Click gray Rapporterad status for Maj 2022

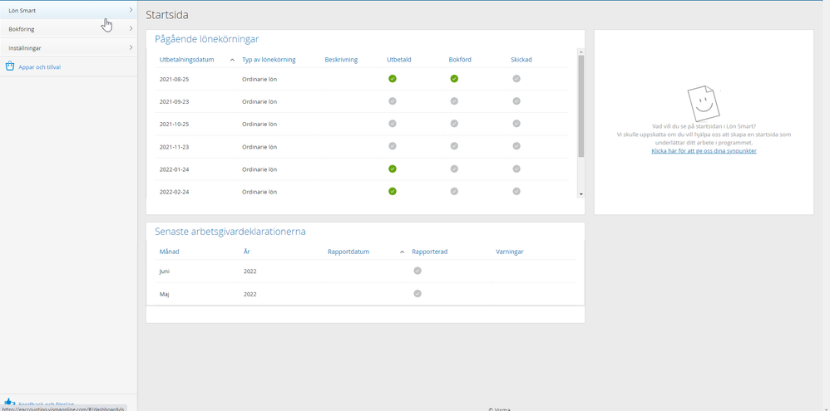(417, 293)
